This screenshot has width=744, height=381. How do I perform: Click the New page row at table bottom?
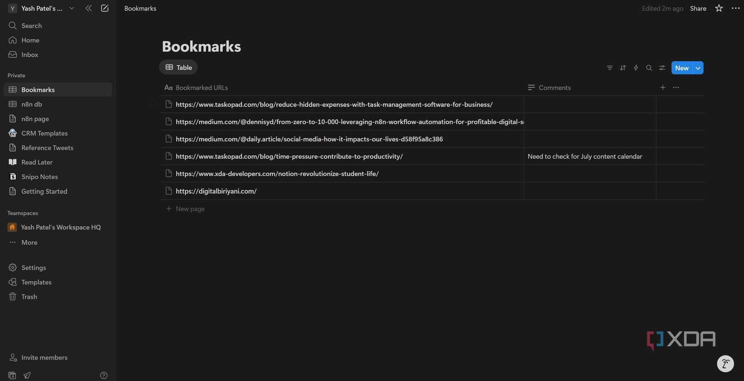pos(185,208)
